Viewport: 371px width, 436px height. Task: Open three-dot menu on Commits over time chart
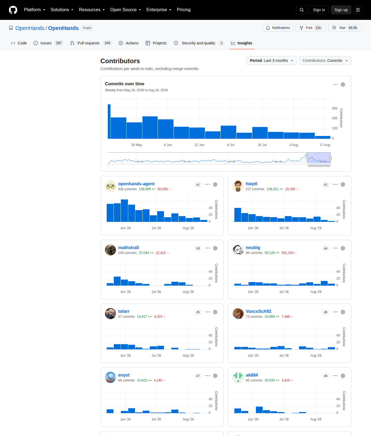(x=335, y=84)
